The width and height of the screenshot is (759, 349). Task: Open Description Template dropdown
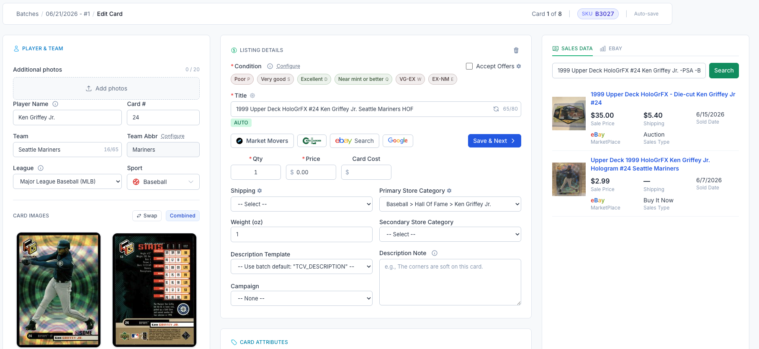(x=301, y=266)
